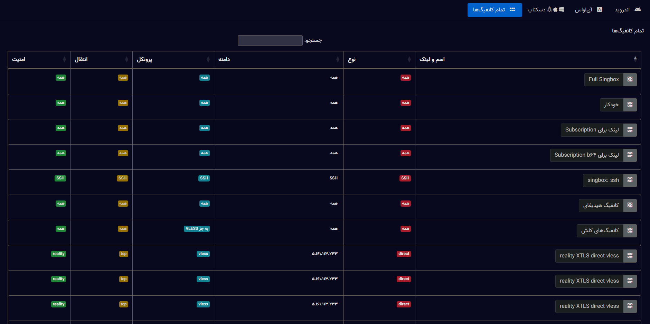The image size is (650, 324).
Task: Switch to the آی‌اواس (iOS) tab
Action: tap(588, 10)
